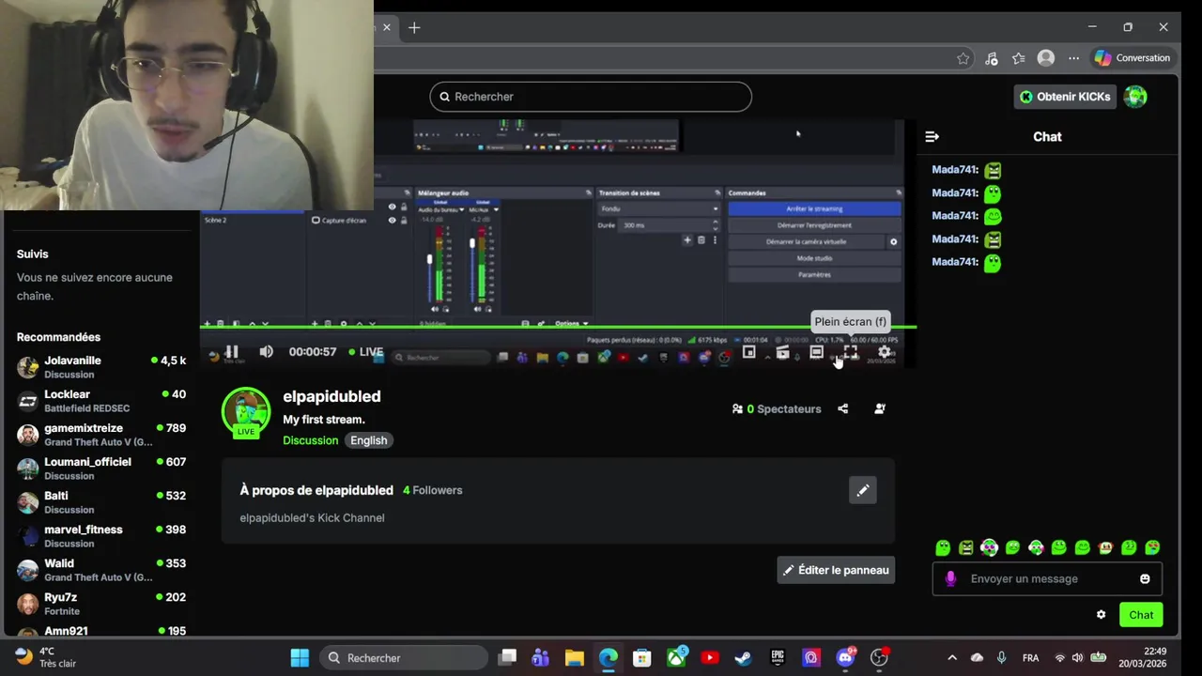Screen dimensions: 1202x676
Task: Enter fullscreen mode (Plein écran)
Action: (850, 352)
